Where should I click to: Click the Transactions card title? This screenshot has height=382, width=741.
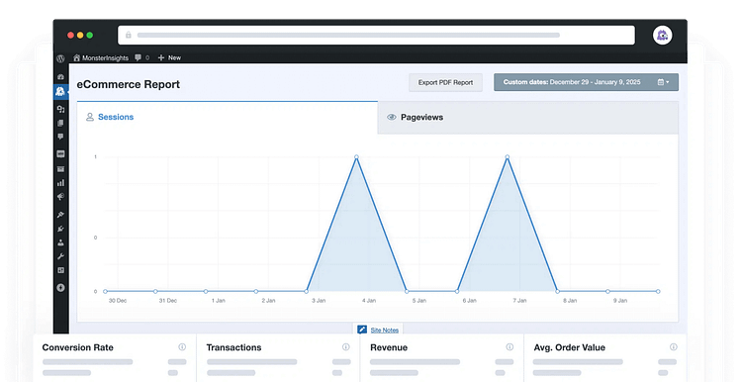(x=233, y=347)
